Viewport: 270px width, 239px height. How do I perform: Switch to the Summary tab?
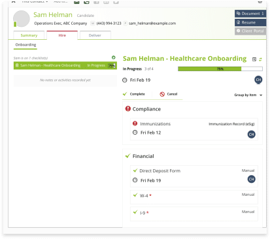click(29, 35)
